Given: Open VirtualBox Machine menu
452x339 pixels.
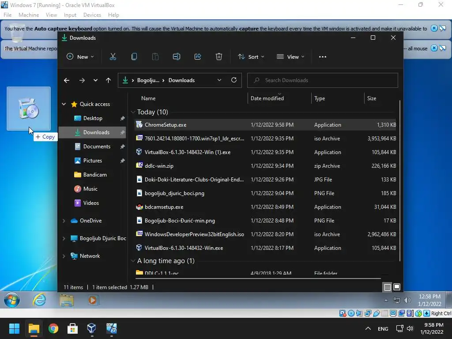Looking at the screenshot, I should [29, 15].
